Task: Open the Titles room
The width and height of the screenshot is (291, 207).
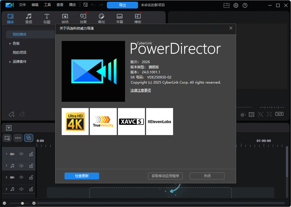Action: point(47,18)
